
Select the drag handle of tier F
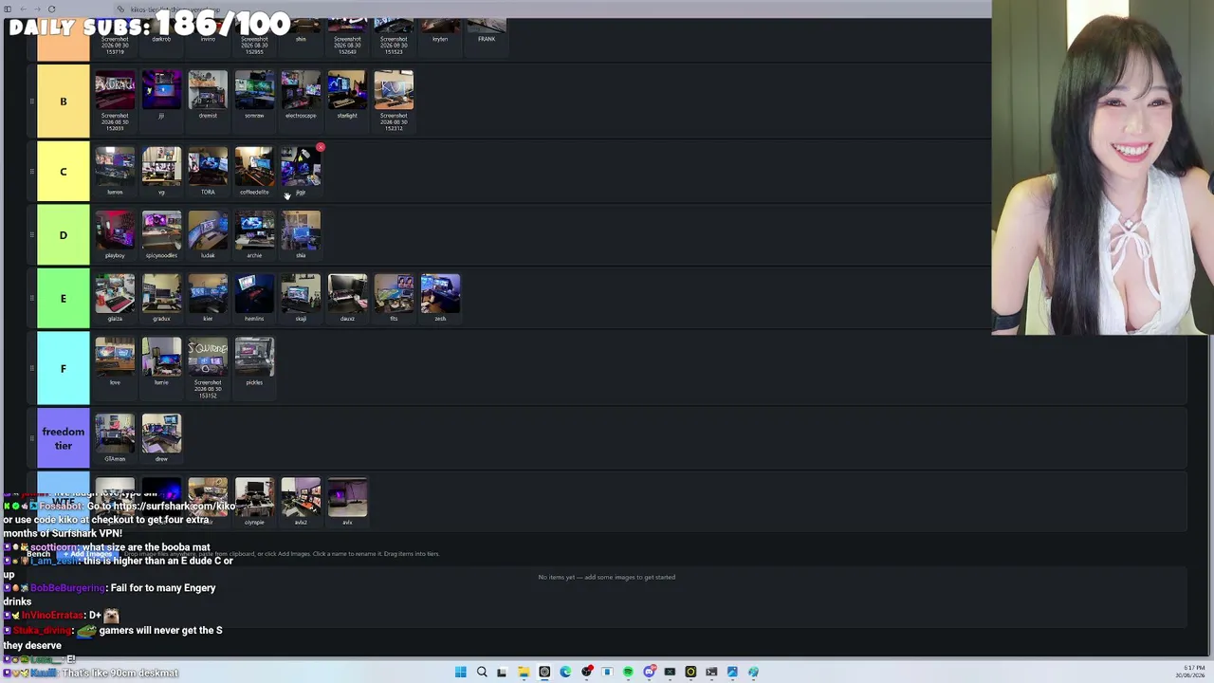31,369
